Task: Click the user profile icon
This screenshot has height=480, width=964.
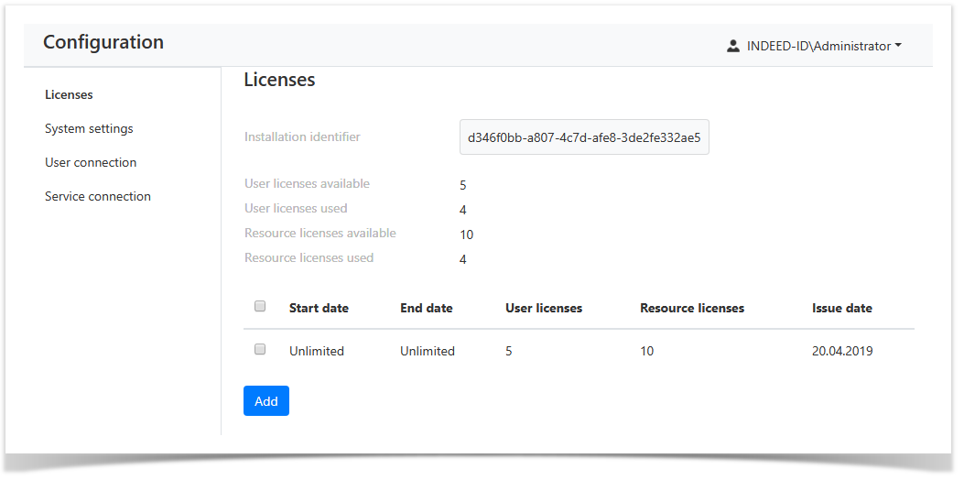Action: coord(732,46)
